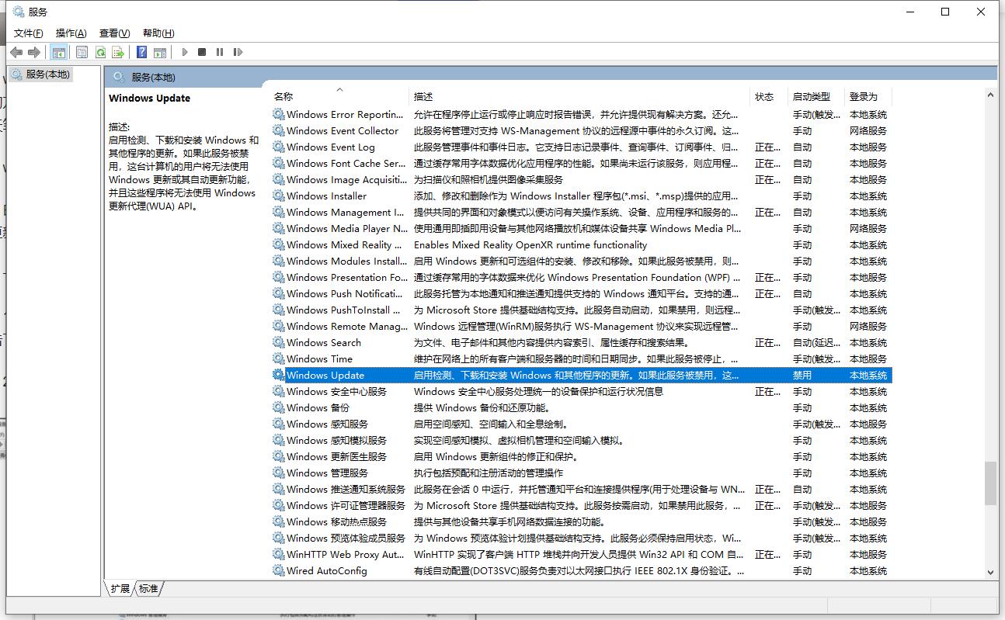Click the gear icon beside Windows Installer
Image resolution: width=1005 pixels, height=620 pixels.
point(279,196)
